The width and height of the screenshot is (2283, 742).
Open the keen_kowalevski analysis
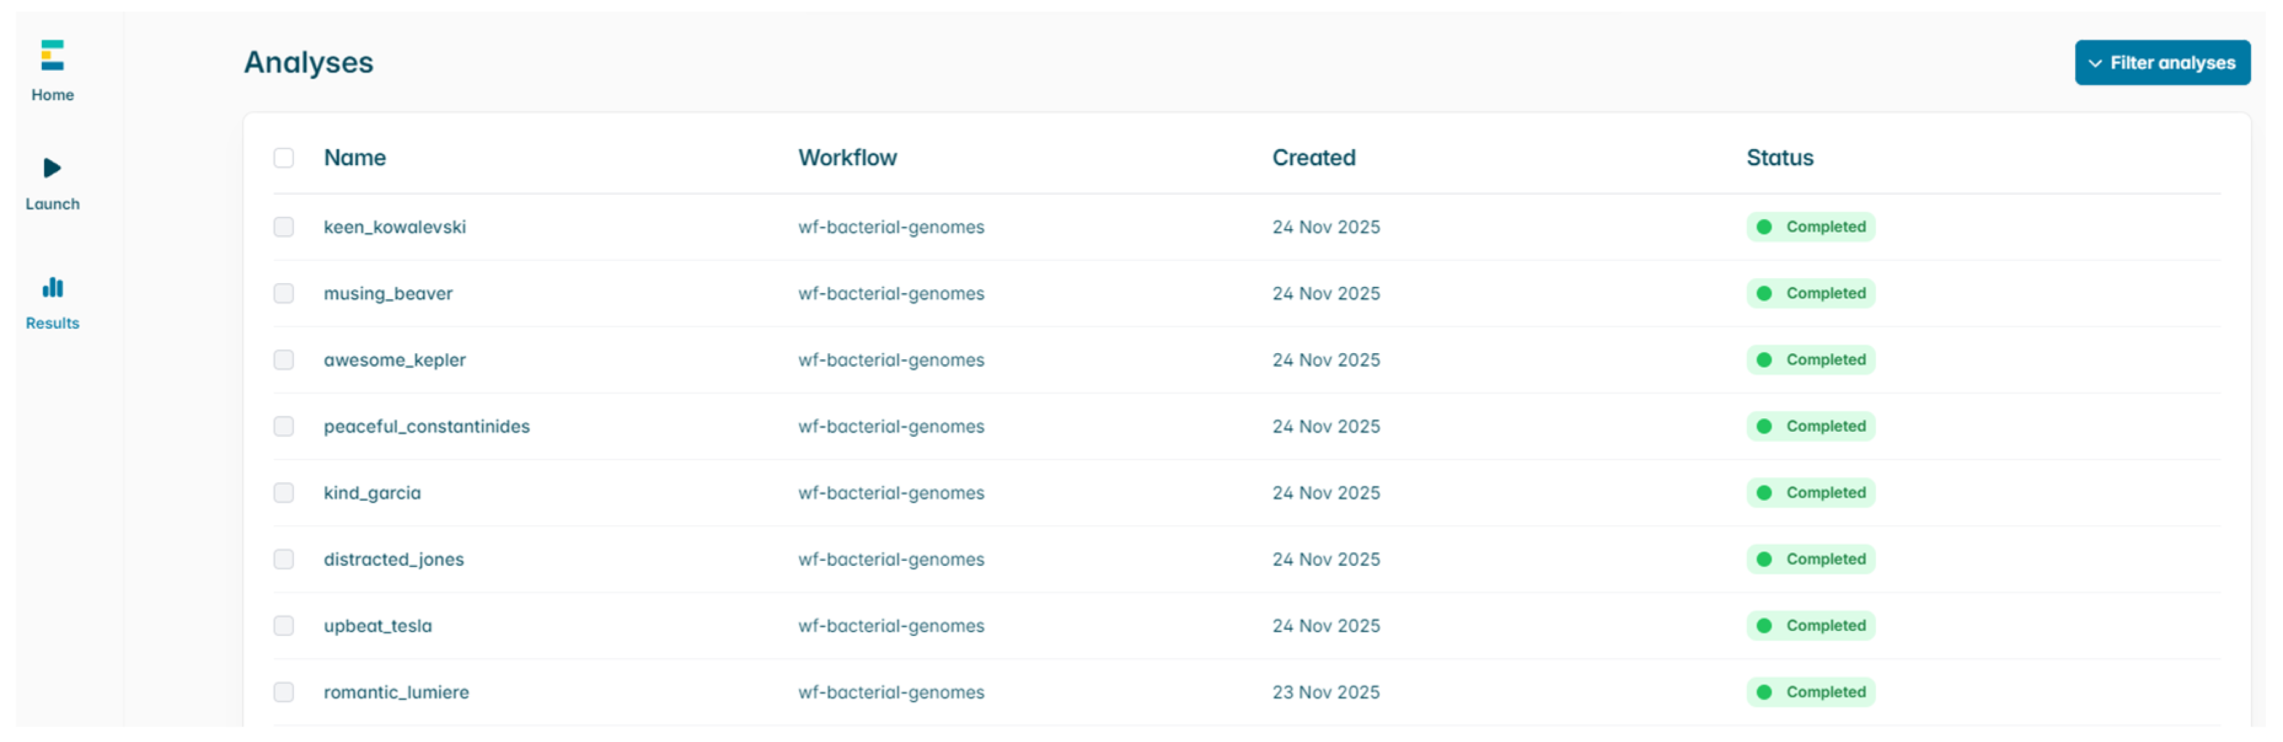pyautogui.click(x=395, y=227)
